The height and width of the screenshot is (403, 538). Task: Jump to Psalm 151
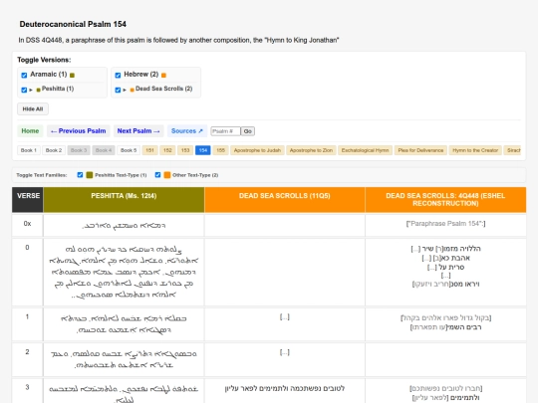[x=149, y=150]
